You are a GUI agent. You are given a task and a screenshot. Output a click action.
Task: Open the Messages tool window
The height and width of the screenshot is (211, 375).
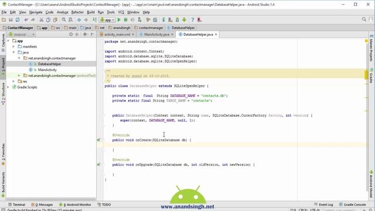tap(42, 205)
